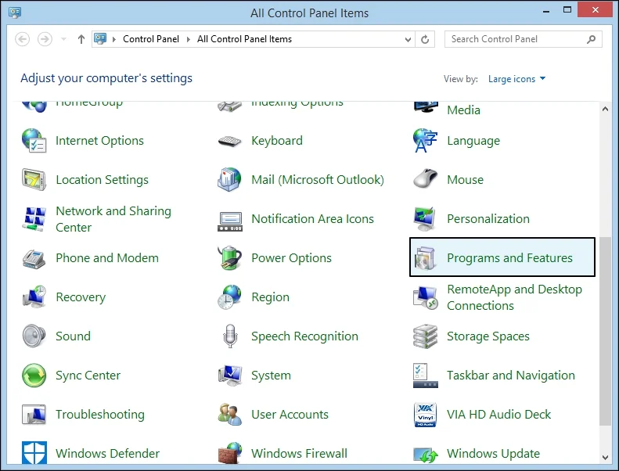The height and width of the screenshot is (471, 619).
Task: Expand the arrow before Control Panel breadcrumb
Action: point(114,39)
